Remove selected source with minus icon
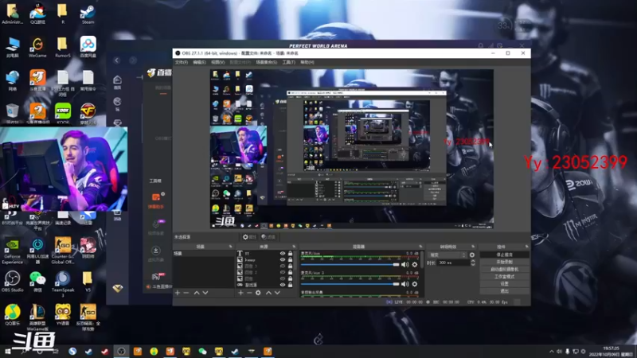The width and height of the screenshot is (637, 358). pos(249,293)
